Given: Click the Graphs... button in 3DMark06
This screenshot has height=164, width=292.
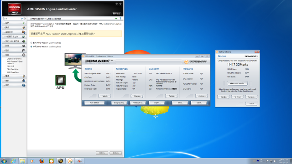Looking at the screenshot, I should click(157, 102).
